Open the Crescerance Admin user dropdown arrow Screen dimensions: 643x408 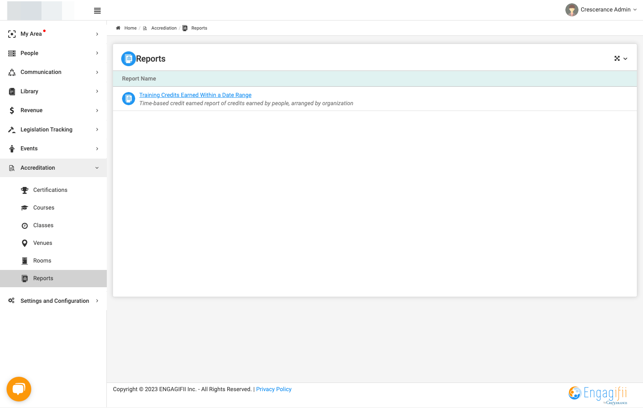point(635,9)
